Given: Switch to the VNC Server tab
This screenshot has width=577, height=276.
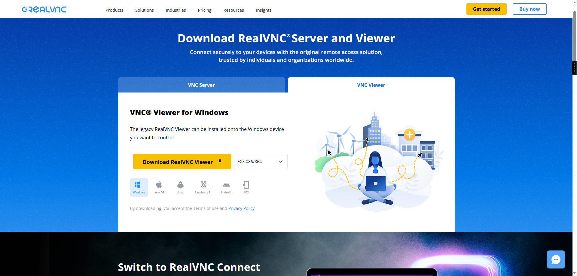Looking at the screenshot, I should tap(201, 85).
